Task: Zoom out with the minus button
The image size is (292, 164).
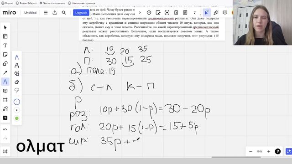Action: [x=250, y=152]
